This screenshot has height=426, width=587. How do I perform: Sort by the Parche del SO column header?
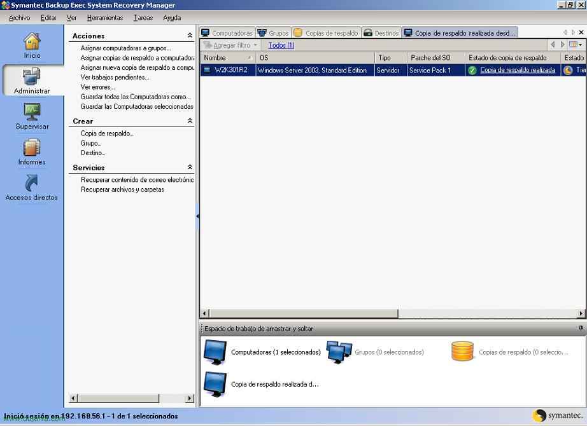(435, 58)
